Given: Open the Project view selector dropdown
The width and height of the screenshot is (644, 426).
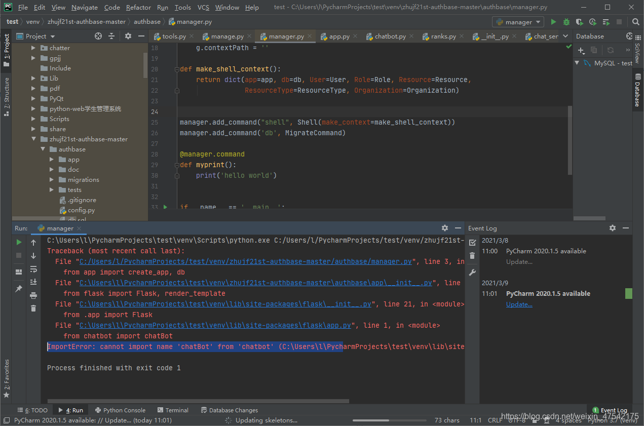Looking at the screenshot, I should tap(35, 36).
